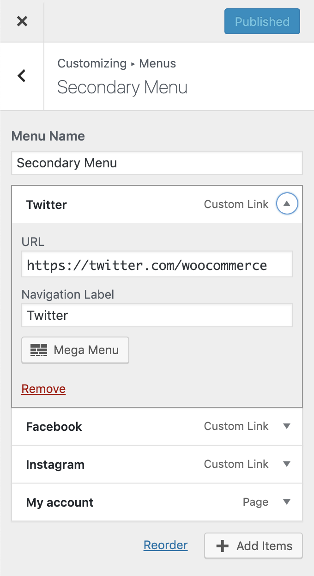Screen dimensions: 314x576
Task: Click the URL field containing the Twitter address
Action: click(x=157, y=264)
